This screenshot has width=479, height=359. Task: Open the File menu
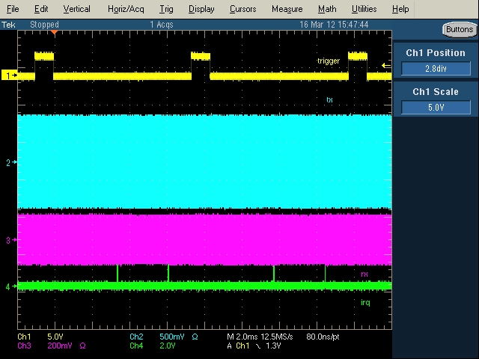[13, 9]
